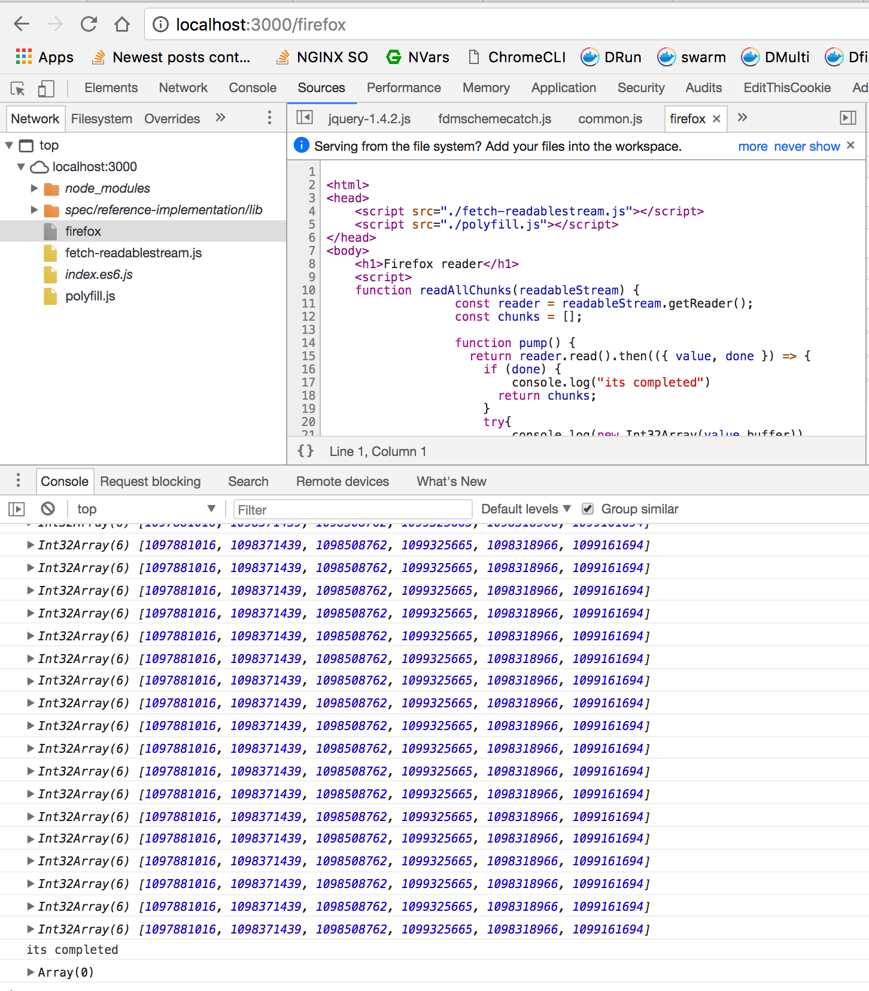Click the address bar URL
The width and height of the screenshot is (869, 991).
tap(261, 25)
